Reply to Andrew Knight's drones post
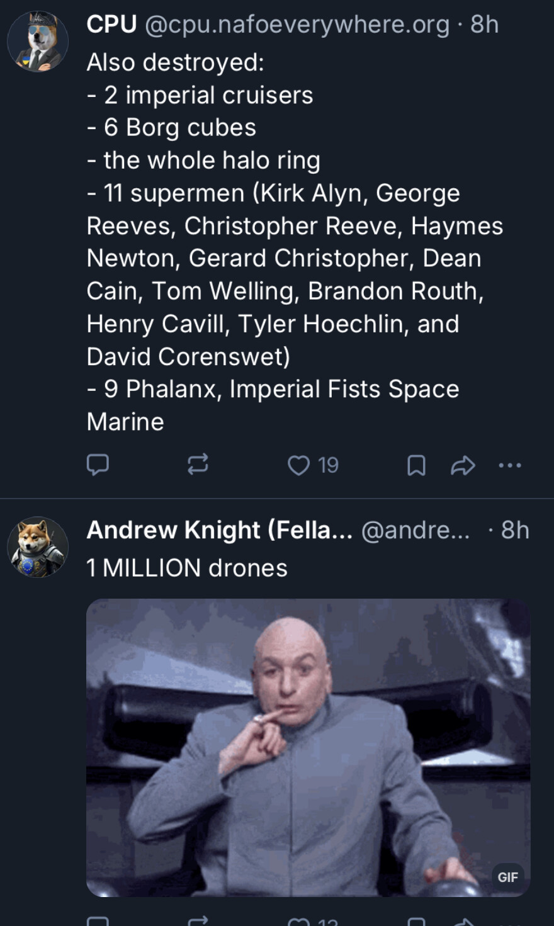554x926 pixels. tap(98, 922)
